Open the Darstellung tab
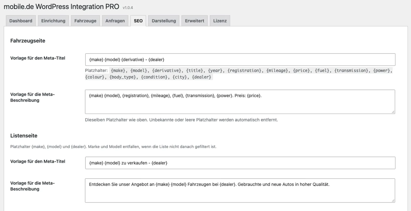Image resolution: width=411 pixels, height=211 pixels. click(164, 21)
